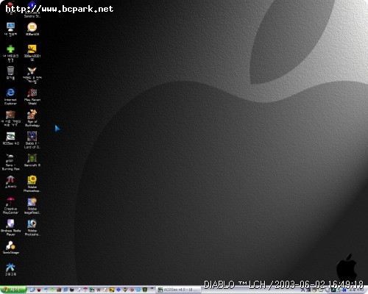This screenshot has width=368, height=294.
Task: Open the cherry icon in top-left corner
Action: click(10, 5)
